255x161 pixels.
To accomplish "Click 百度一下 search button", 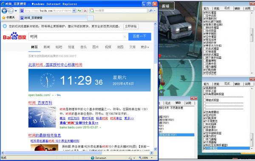I will tap(139, 36).
